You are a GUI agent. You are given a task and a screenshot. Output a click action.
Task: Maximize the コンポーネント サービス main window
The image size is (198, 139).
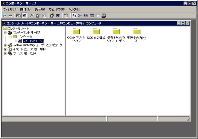pyautogui.click(x=190, y=3)
